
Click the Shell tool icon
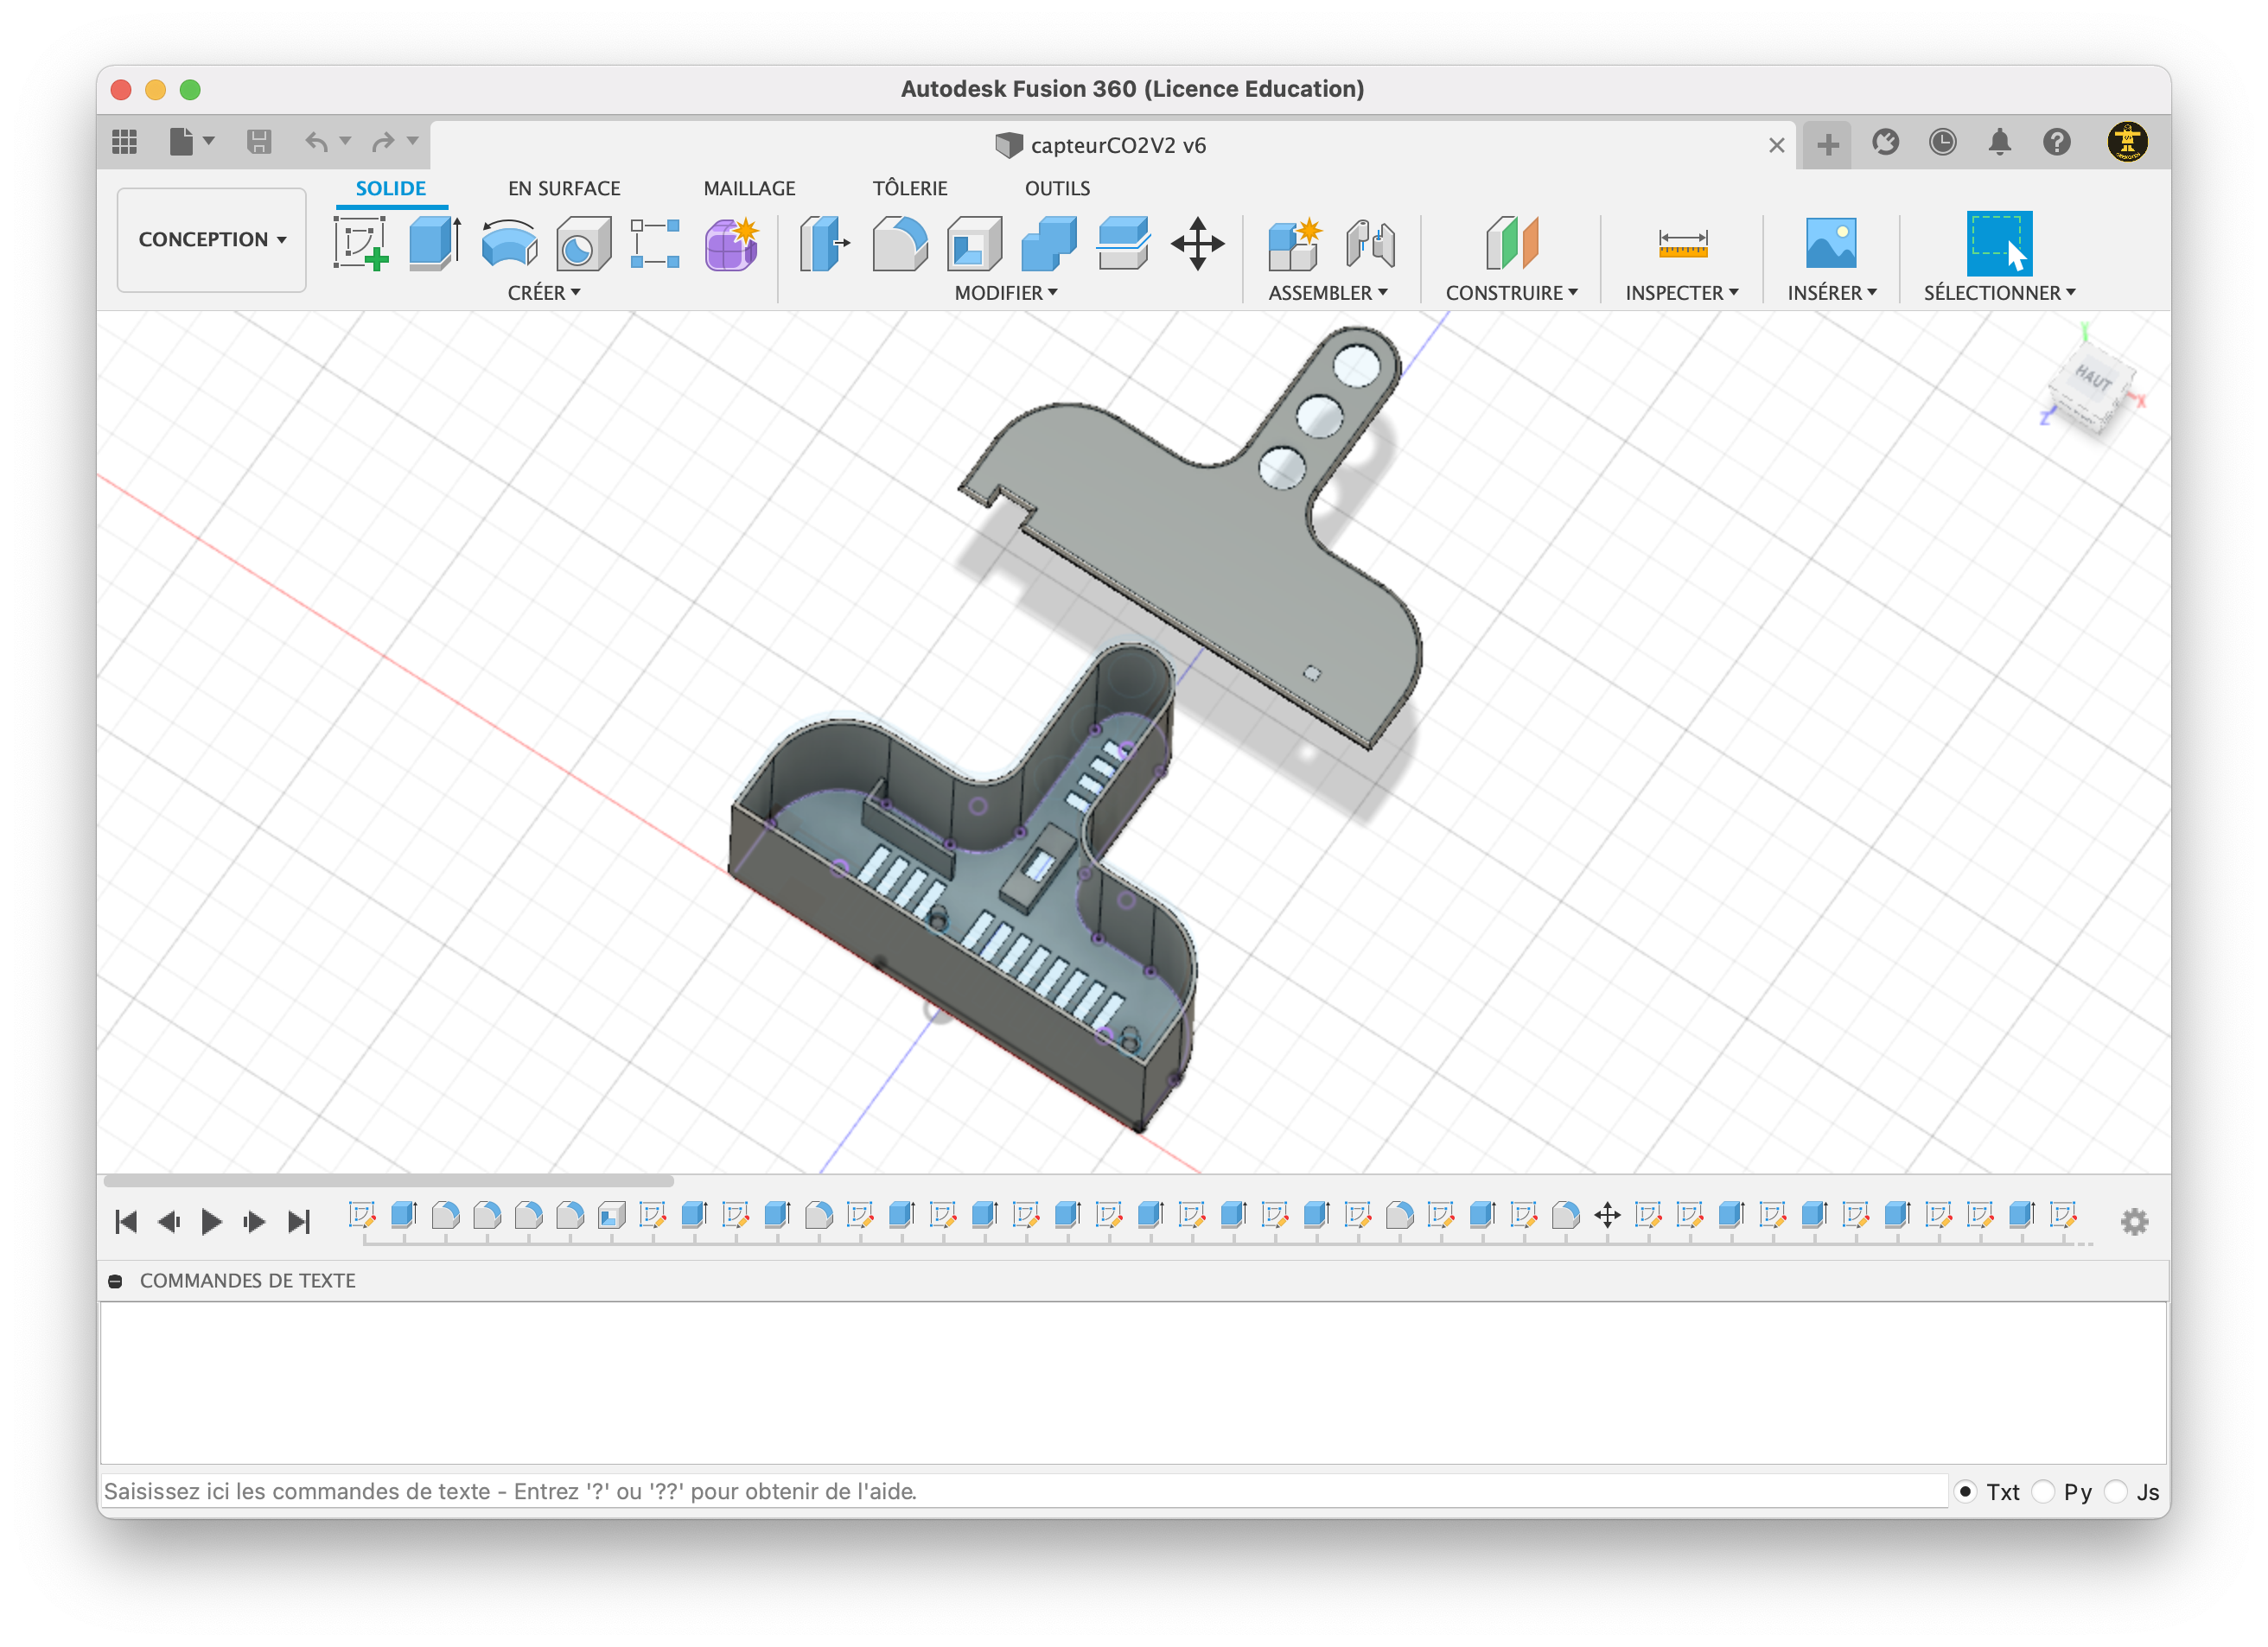pos(974,243)
